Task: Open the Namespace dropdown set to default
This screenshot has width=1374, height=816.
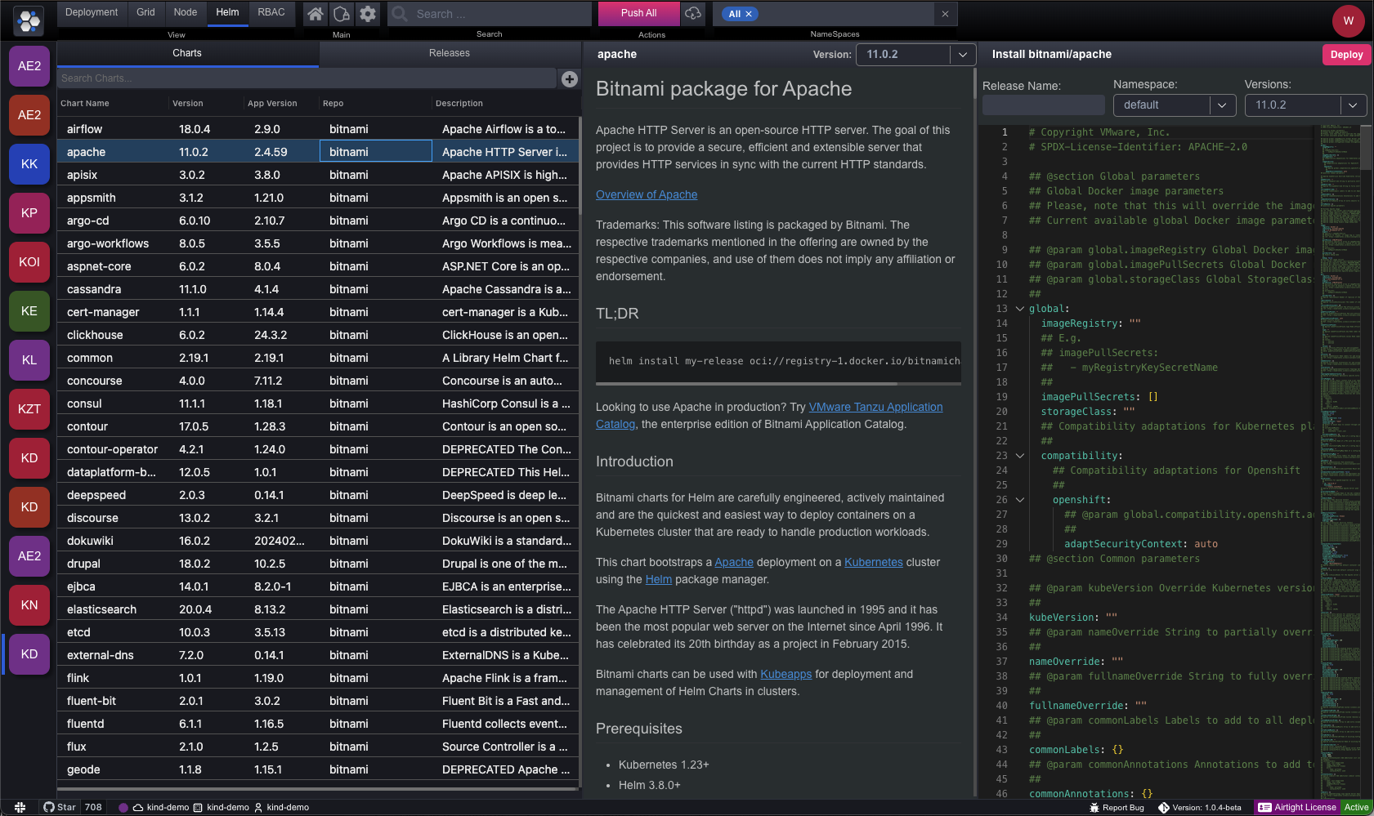Action: coord(1221,105)
